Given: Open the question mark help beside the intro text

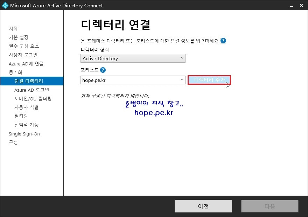Looking at the screenshot, I should pos(223,41).
